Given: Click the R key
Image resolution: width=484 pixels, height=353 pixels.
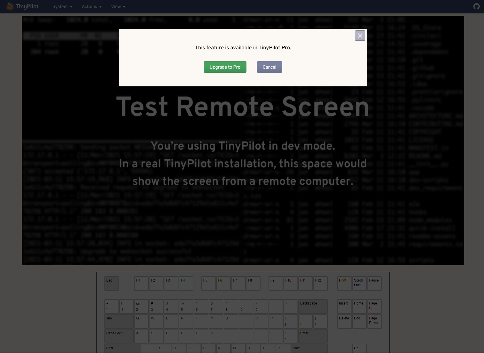Looking at the screenshot, I should [x=186, y=321].
